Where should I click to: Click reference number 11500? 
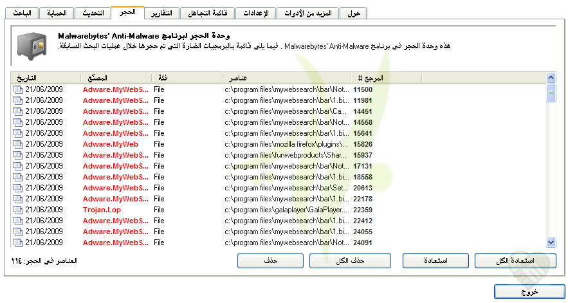363,89
